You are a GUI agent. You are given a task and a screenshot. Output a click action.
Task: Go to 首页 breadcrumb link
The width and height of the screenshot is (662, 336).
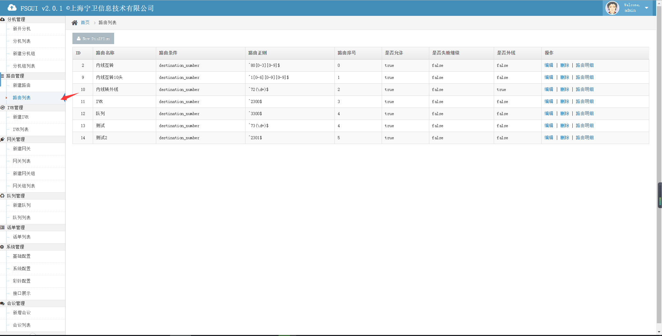pos(85,23)
